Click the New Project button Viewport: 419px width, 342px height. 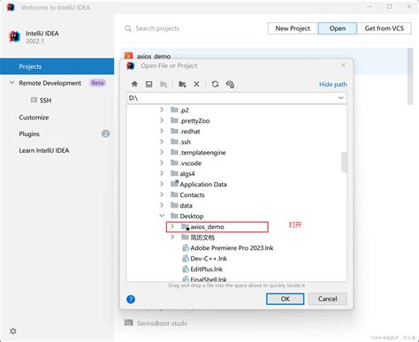tap(293, 28)
